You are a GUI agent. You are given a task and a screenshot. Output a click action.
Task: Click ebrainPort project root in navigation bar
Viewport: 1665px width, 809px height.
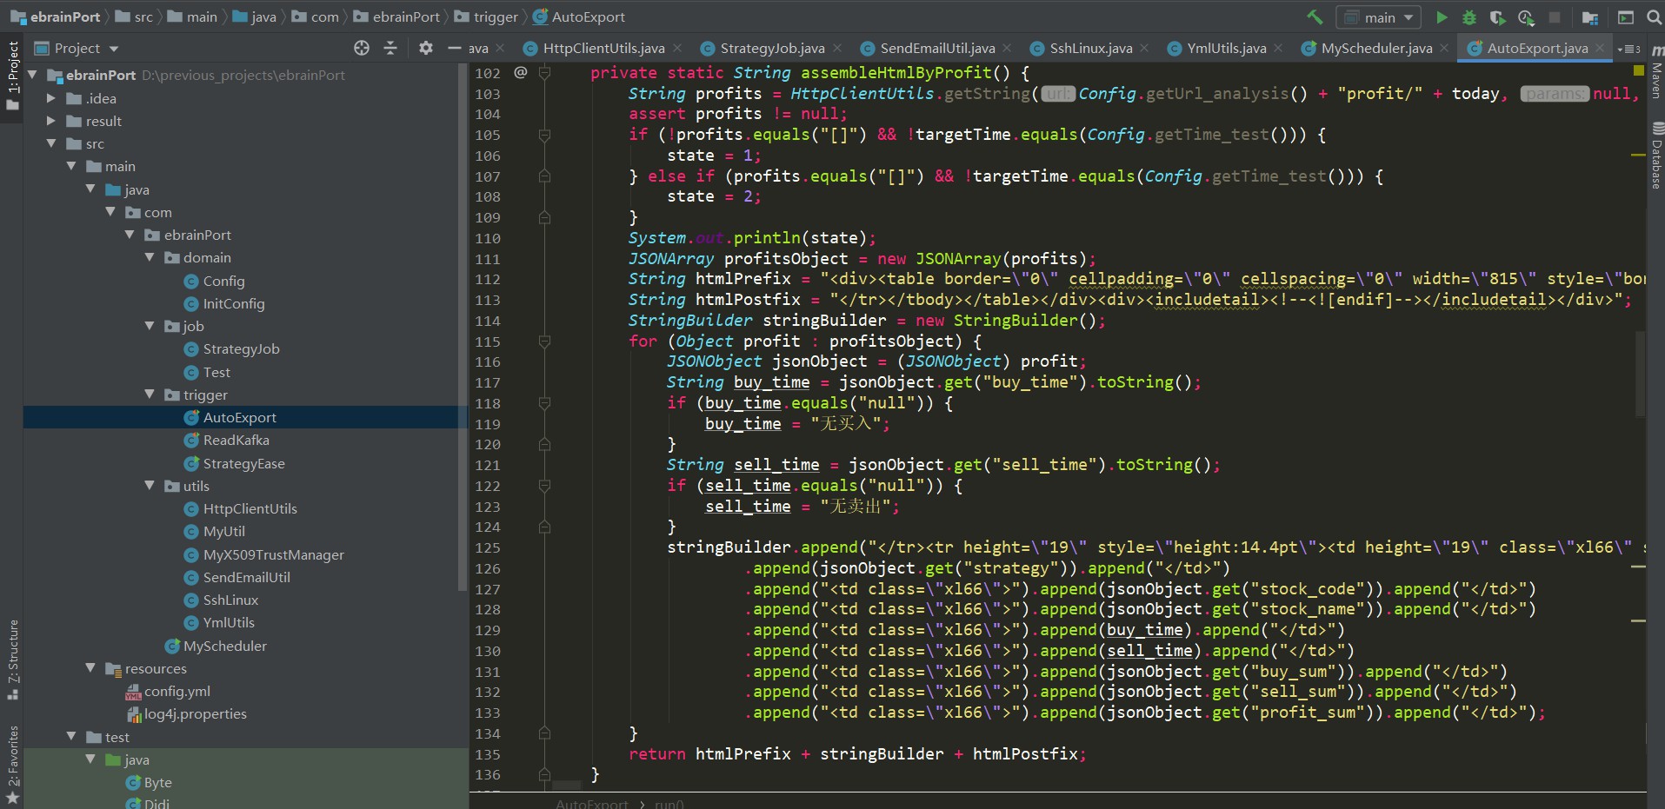tap(56, 17)
